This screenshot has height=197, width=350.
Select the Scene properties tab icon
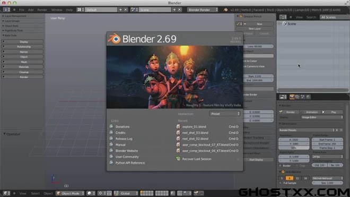click(303, 97)
